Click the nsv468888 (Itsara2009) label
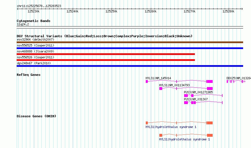This screenshot has height=148, width=251. coord(36,51)
